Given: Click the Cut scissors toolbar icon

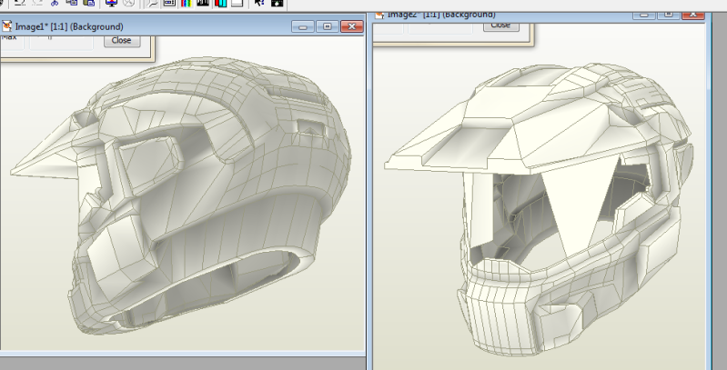Looking at the screenshot, I should tap(55, 2).
